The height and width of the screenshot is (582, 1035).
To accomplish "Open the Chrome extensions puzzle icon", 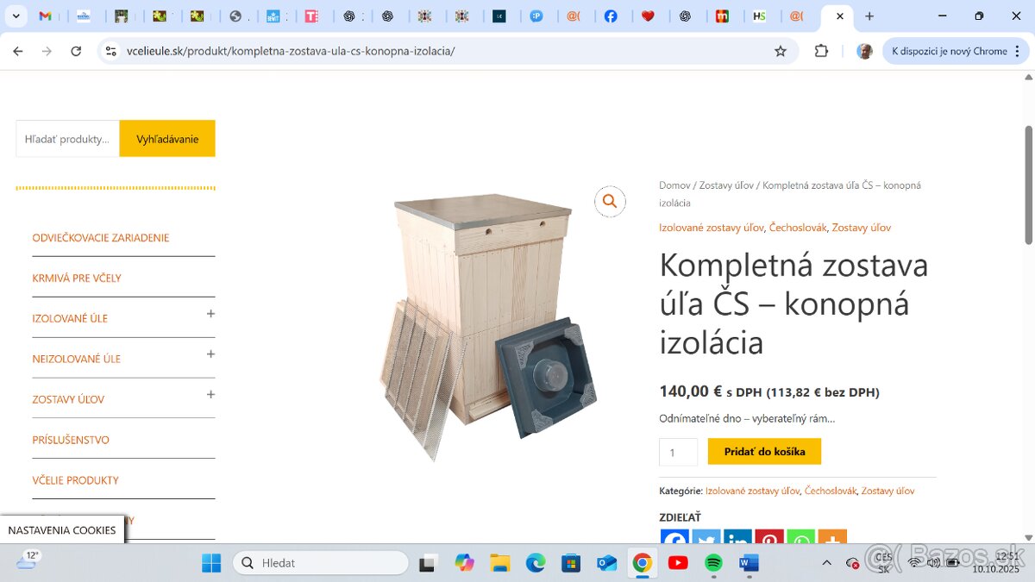I will point(821,51).
